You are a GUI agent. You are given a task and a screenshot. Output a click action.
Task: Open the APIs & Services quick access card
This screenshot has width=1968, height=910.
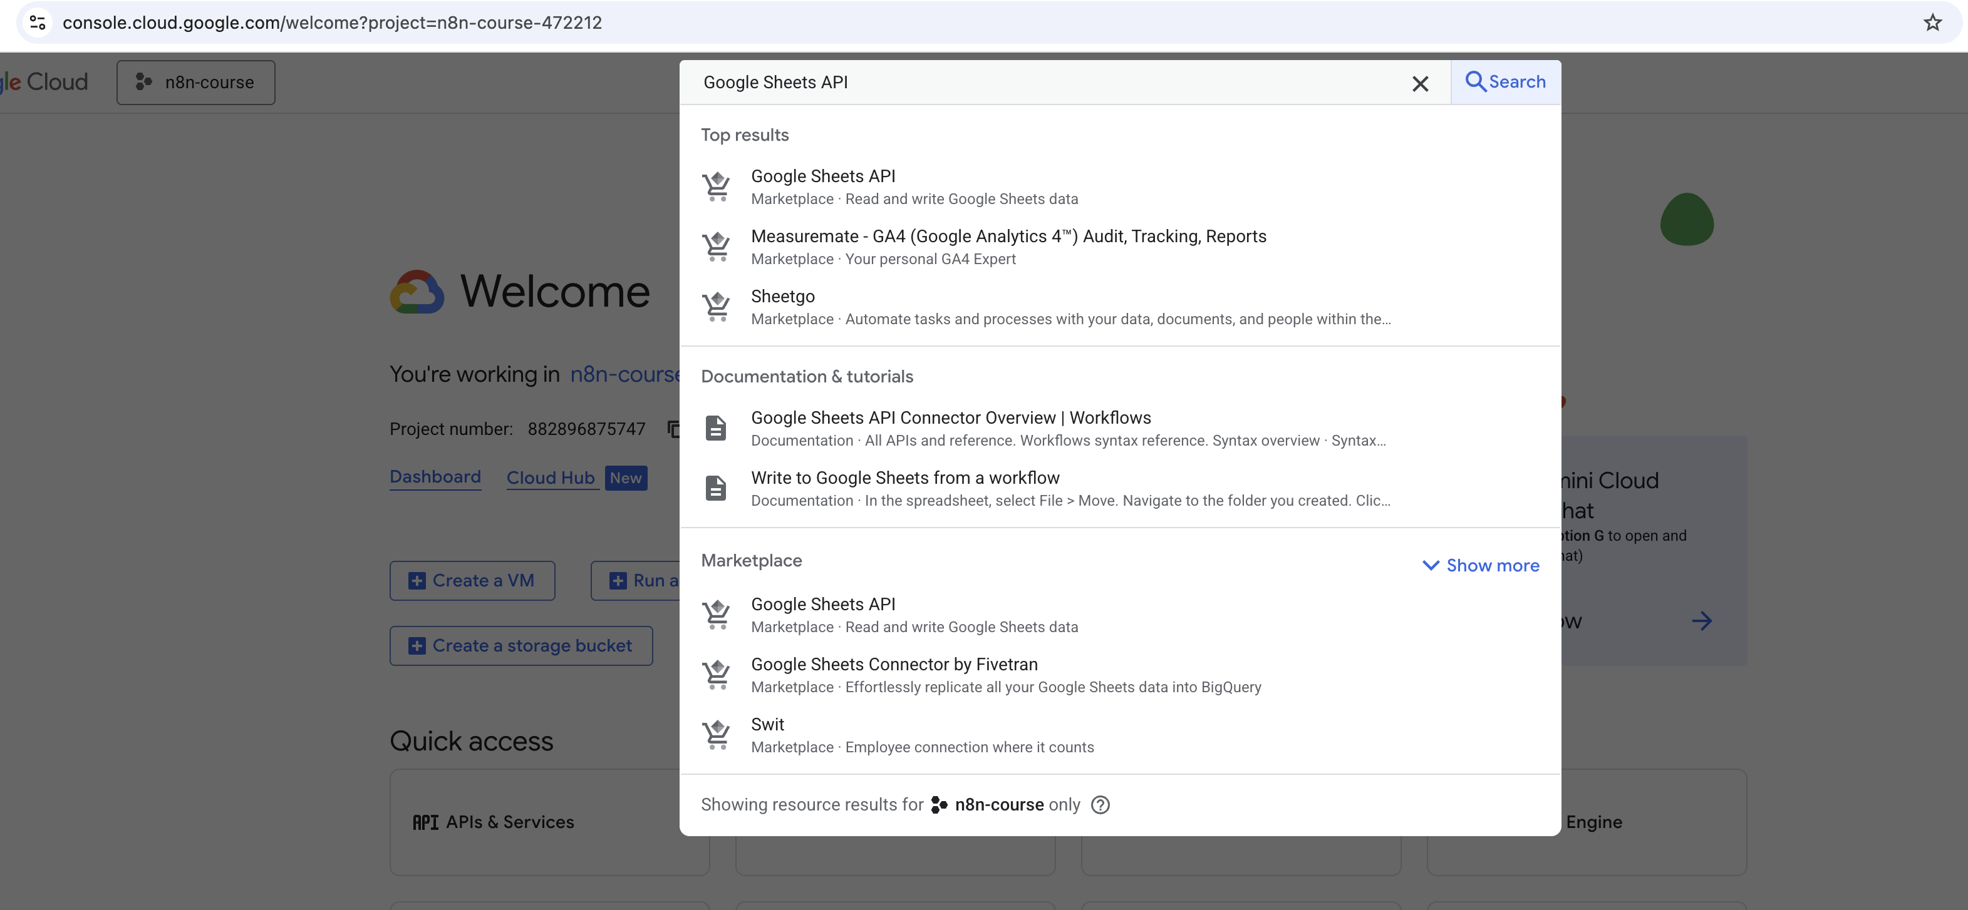pyautogui.click(x=549, y=822)
